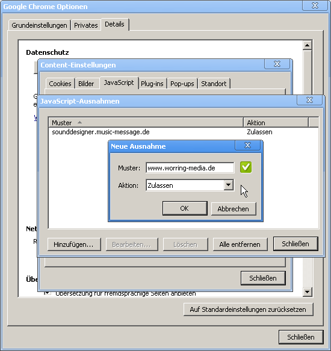This screenshot has height=351, width=331.
Task: Click Schließen in Google Chrome Optionen window
Action: tap(301, 337)
